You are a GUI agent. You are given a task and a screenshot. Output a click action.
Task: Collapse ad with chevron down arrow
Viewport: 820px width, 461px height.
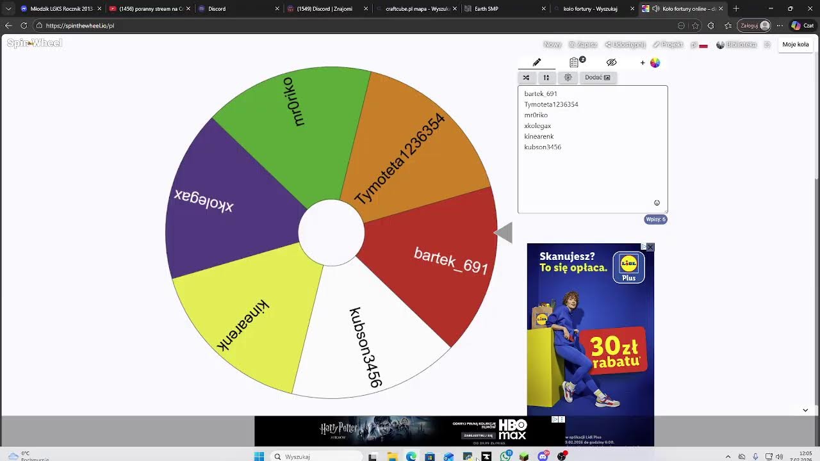(x=805, y=410)
